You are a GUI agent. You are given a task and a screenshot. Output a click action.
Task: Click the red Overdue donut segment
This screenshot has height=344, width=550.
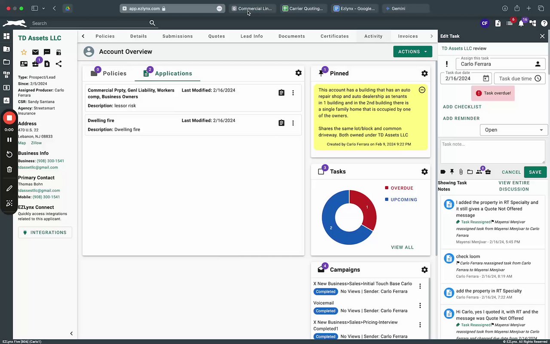(x=366, y=207)
